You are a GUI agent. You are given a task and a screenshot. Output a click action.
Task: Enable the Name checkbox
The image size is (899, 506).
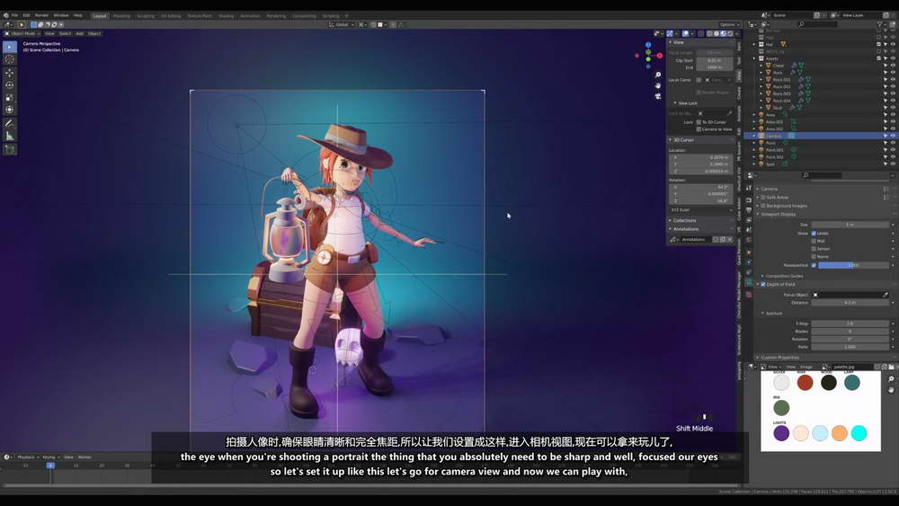[x=814, y=257]
